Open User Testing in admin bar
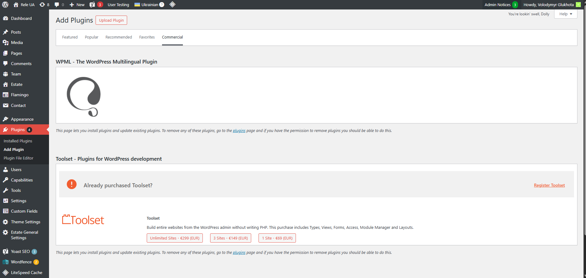This screenshot has height=278, width=586. pyautogui.click(x=118, y=5)
